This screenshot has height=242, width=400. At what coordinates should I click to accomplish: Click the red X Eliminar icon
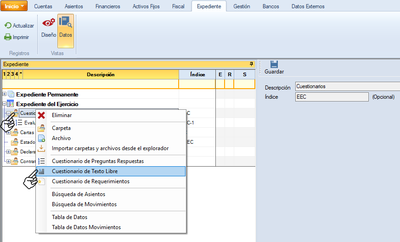[x=41, y=115]
